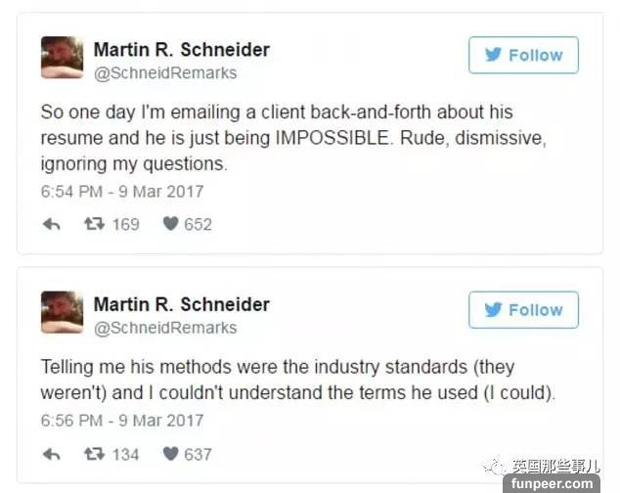The width and height of the screenshot is (620, 493).
Task: Click the reply arrow on the first tweet
Action: click(52, 224)
